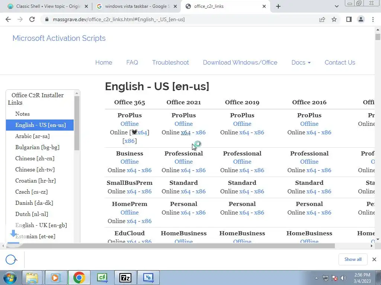Open Download Windows/Office nav item

click(240, 62)
